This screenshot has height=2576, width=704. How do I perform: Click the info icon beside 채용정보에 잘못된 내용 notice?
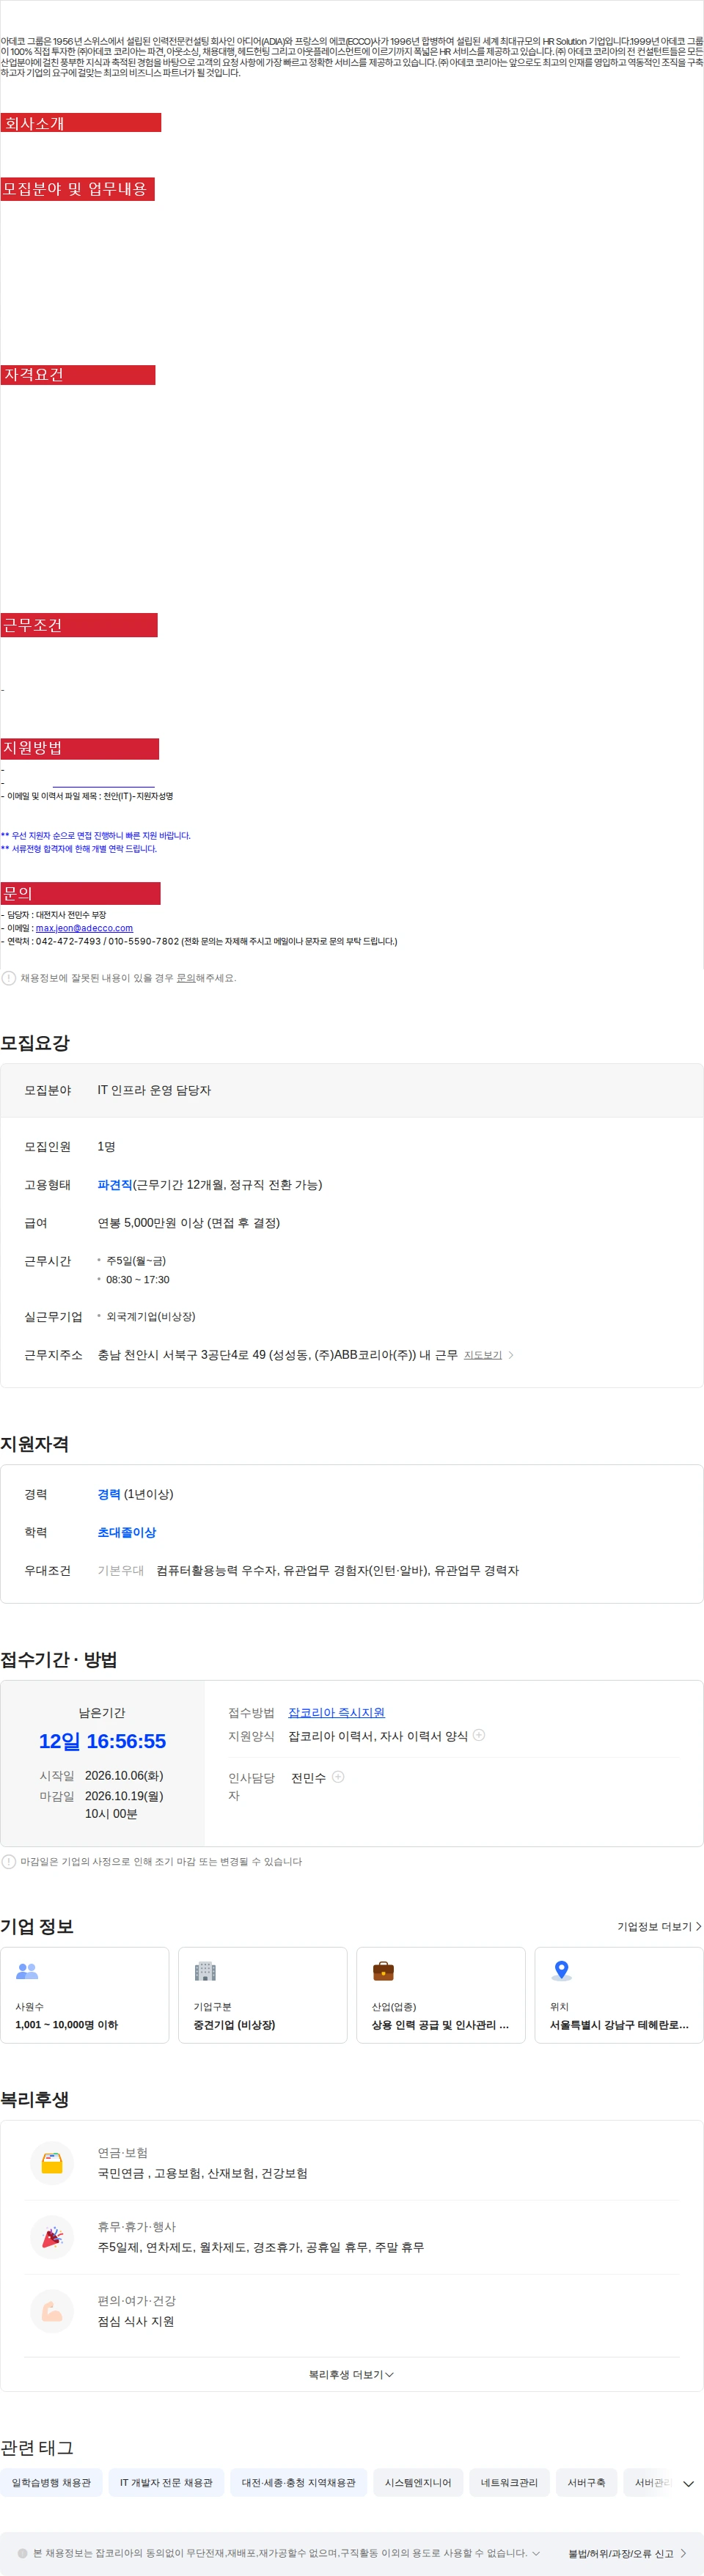[x=9, y=978]
